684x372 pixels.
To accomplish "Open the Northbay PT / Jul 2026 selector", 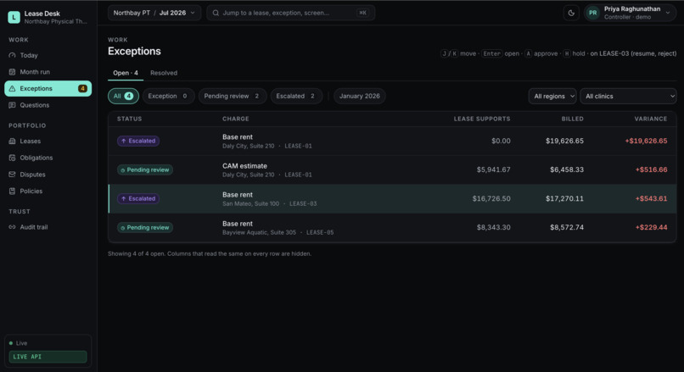I will click(154, 13).
